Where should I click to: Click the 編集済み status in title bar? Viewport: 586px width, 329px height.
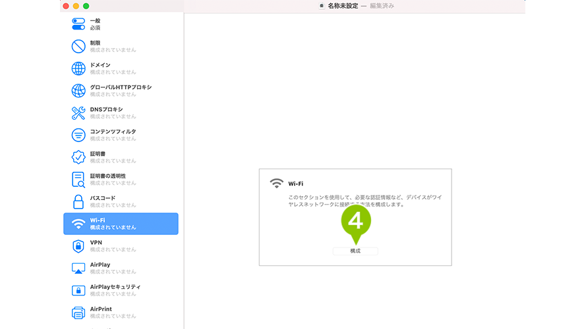pos(382,6)
